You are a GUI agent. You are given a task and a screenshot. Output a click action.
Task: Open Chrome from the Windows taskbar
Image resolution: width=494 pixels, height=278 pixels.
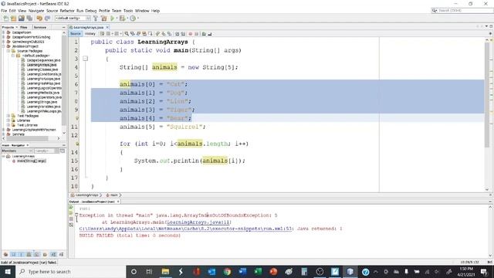[227, 271]
